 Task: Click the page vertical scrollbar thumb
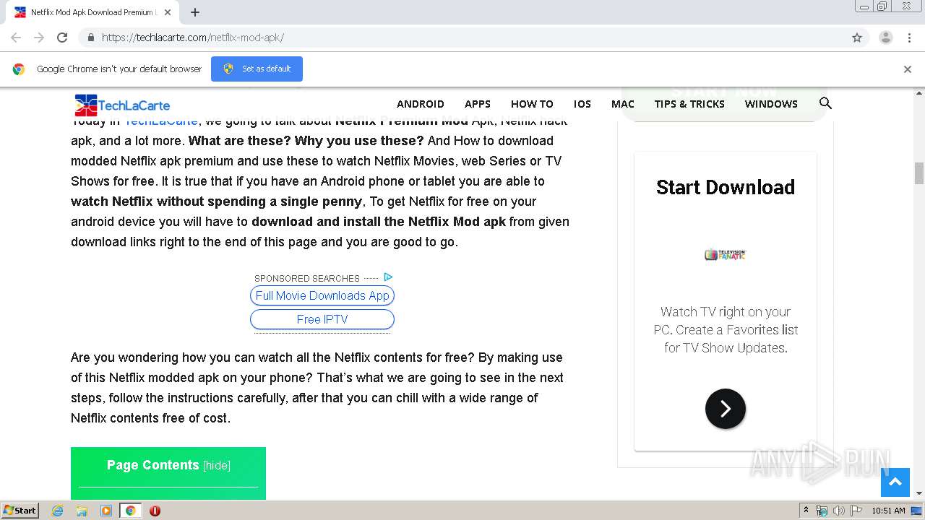pyautogui.click(x=919, y=173)
